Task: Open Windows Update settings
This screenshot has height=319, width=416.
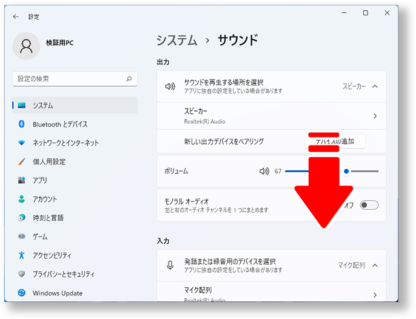Action: (x=75, y=293)
